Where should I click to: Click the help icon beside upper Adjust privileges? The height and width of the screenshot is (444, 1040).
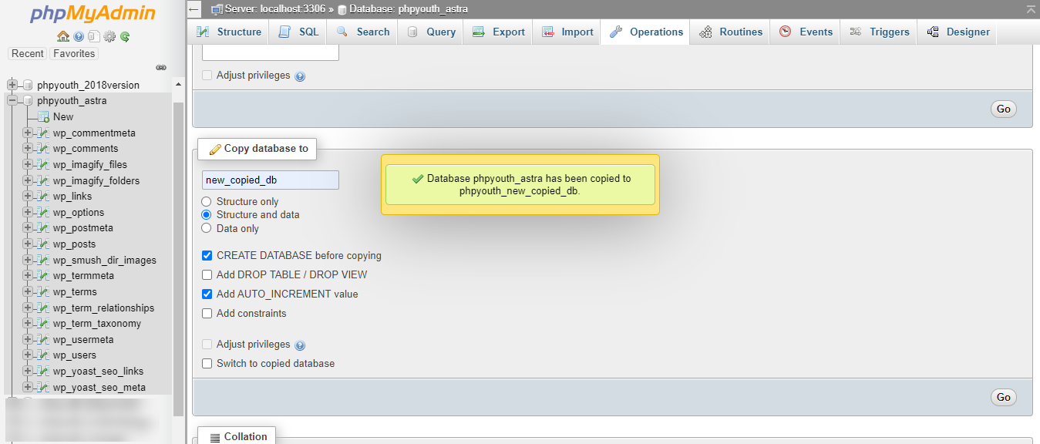click(x=300, y=76)
